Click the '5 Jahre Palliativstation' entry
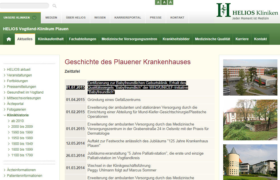This screenshot has height=180, width=280. click(x=145, y=155)
